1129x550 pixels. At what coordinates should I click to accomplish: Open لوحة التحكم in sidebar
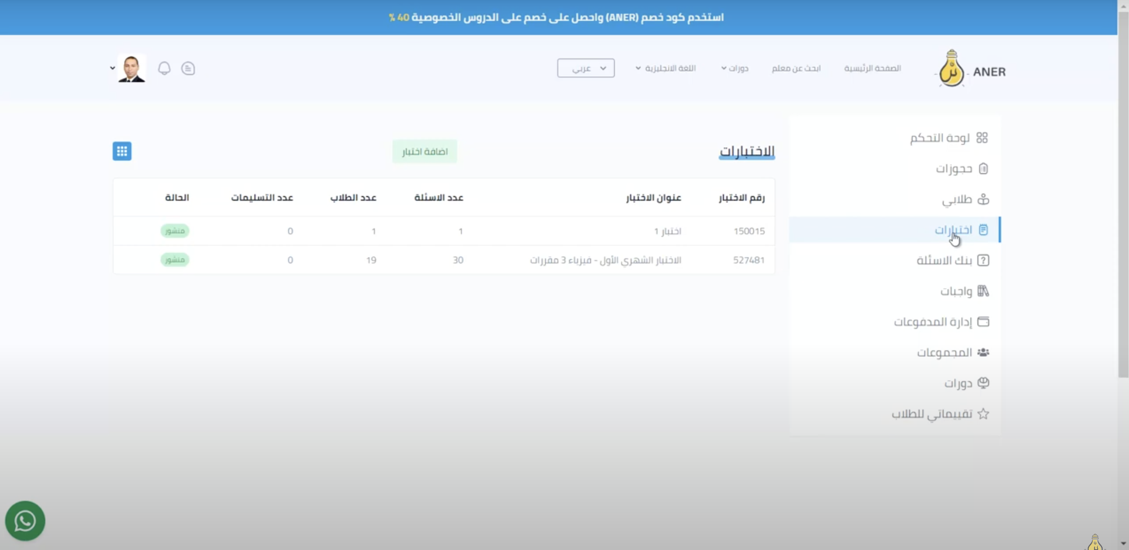point(940,138)
